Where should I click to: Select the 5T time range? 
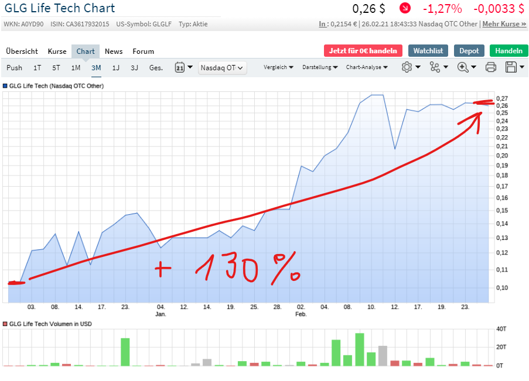tap(56, 68)
